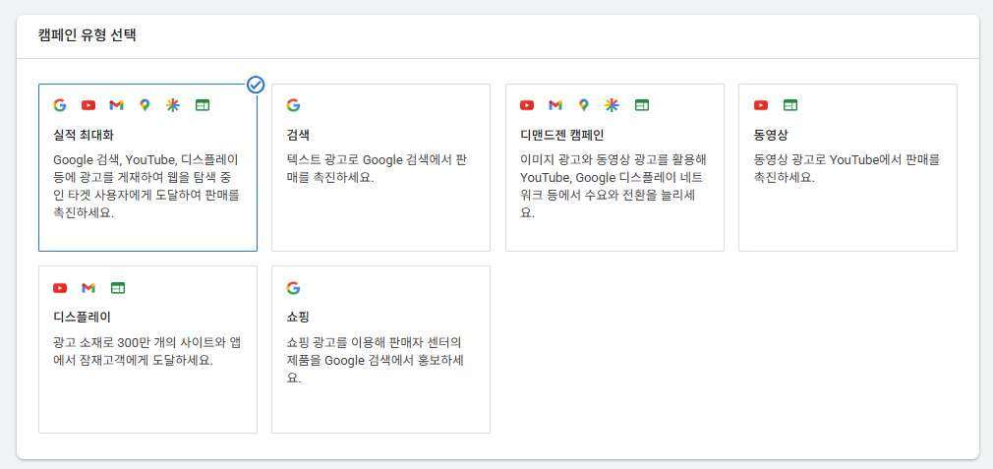The width and height of the screenshot is (993, 469).
Task: Choose the 디스플레이 campaign type
Action: 147,349
